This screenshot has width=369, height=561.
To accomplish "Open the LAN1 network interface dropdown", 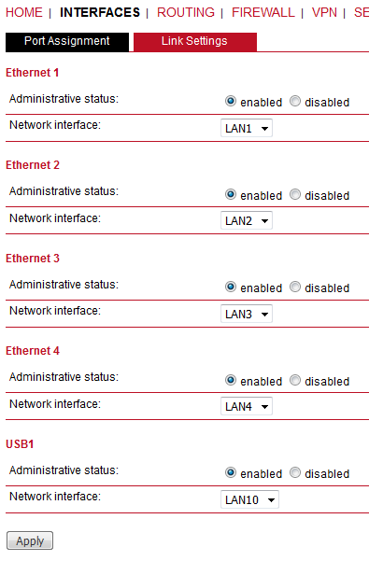I will 247,128.
